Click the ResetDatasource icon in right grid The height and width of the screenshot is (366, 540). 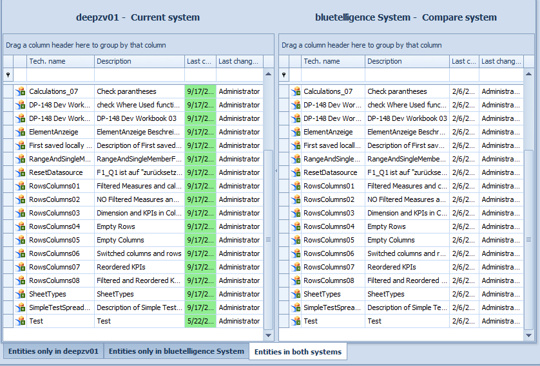tap(296, 172)
